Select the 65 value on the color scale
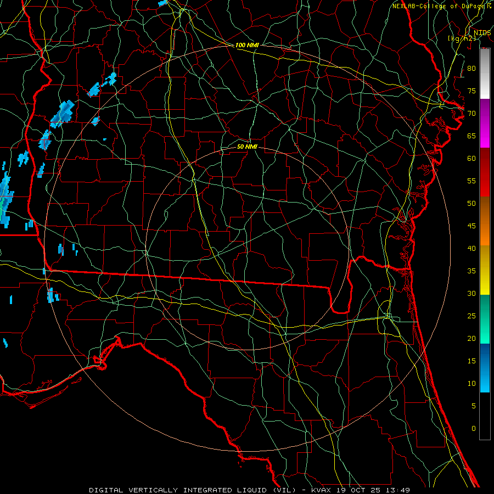Screen dimensions: 494x494 point(471,136)
